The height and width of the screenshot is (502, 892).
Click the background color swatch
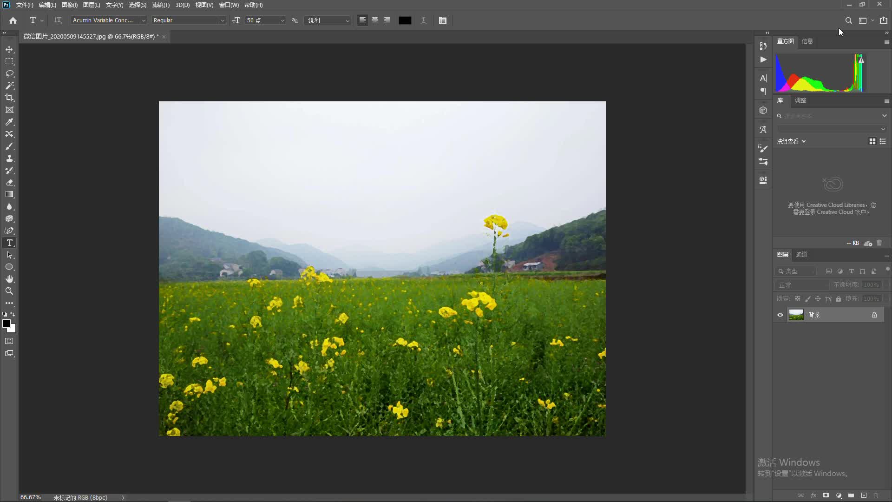pos(13,330)
